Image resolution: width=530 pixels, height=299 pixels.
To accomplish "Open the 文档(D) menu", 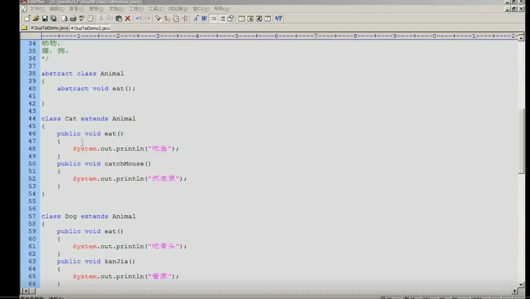I will click(116, 9).
